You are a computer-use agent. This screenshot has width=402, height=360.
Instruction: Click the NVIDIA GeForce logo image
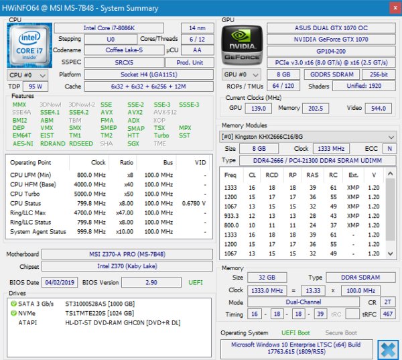[x=242, y=45]
